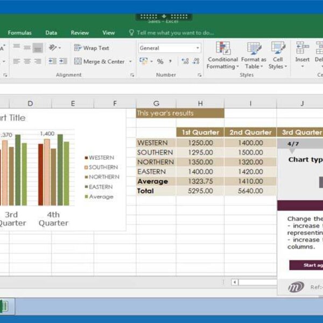The height and width of the screenshot is (323, 323).
Task: Click the Tell me what you want to do box
Action: (x=171, y=33)
